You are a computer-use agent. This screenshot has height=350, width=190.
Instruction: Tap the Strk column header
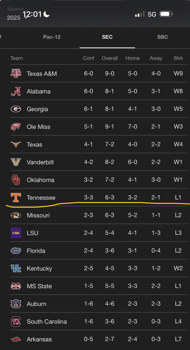[178, 58]
